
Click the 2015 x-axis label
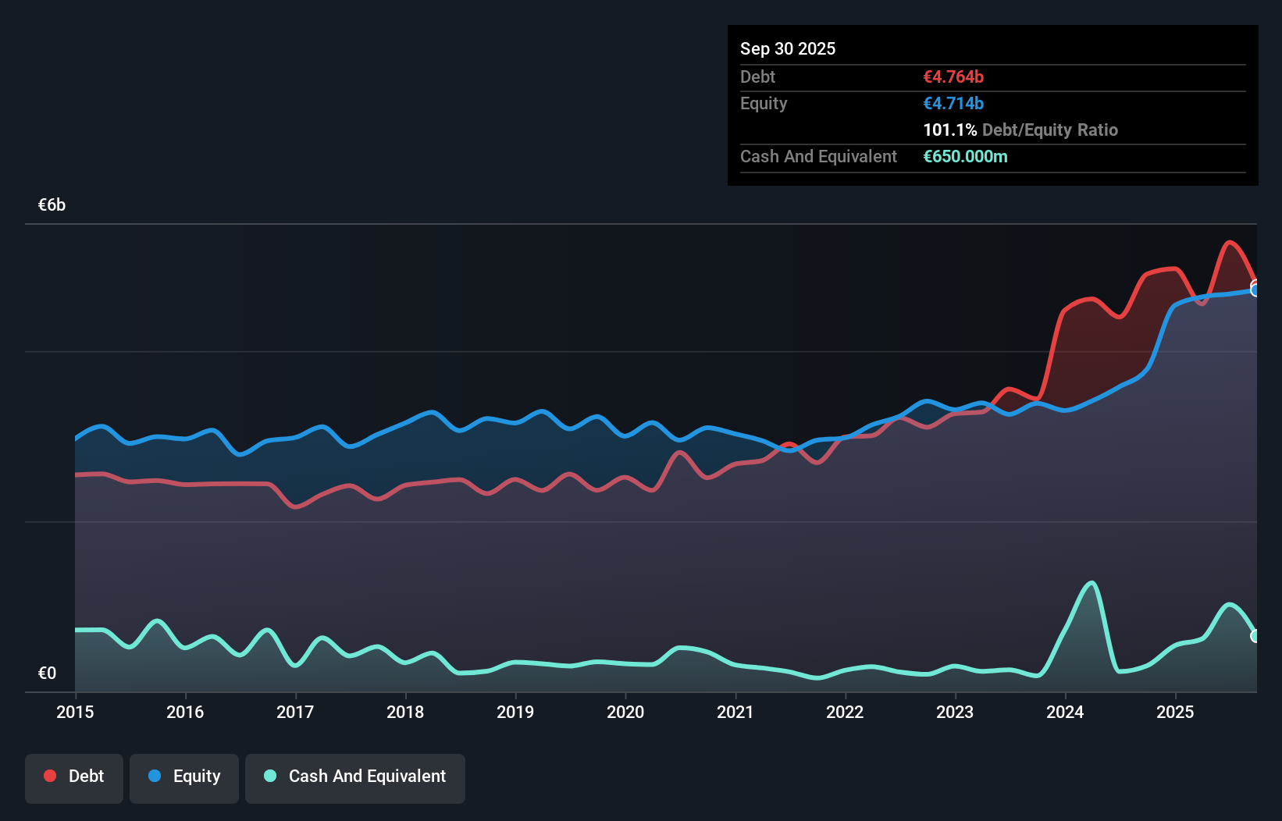75,712
